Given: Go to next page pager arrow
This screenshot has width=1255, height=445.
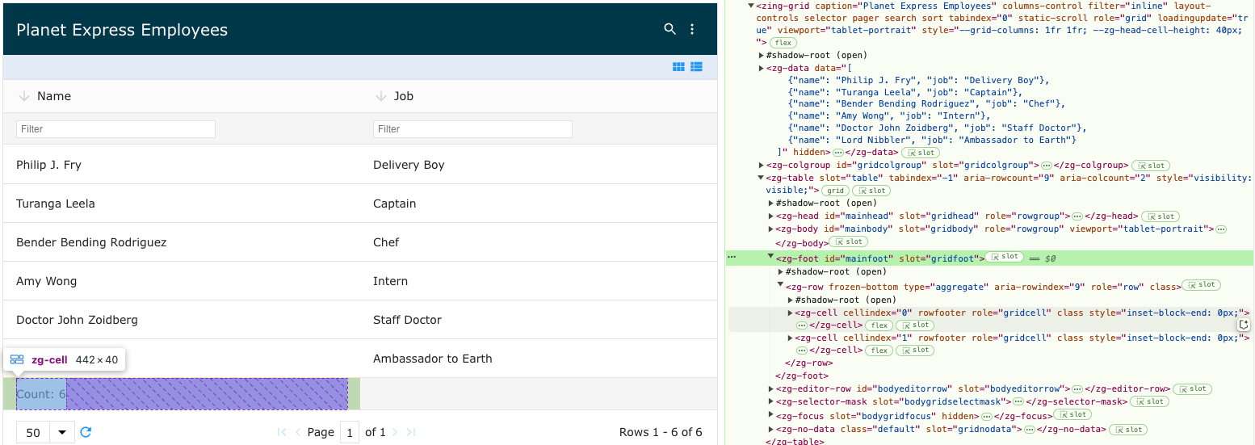Looking at the screenshot, I should click(x=395, y=432).
